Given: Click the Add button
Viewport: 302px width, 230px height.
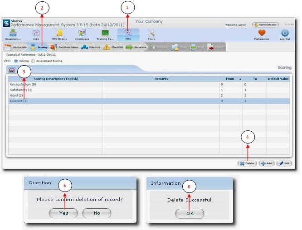Looking at the screenshot, I should pos(266,163).
